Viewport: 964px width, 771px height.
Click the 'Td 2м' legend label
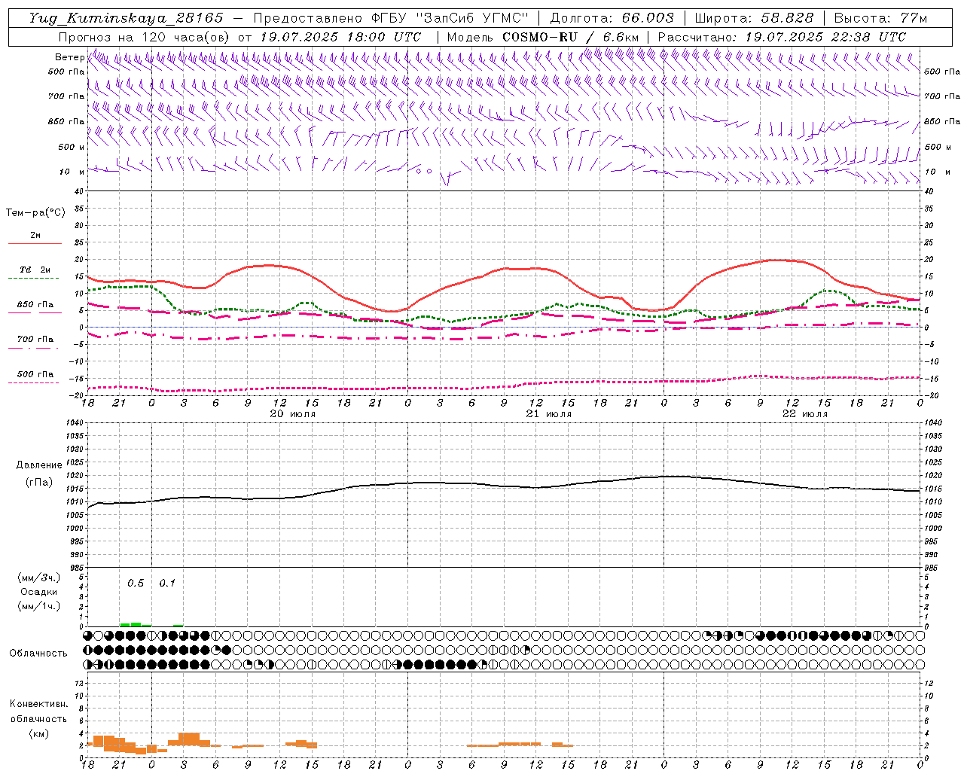tap(35, 270)
